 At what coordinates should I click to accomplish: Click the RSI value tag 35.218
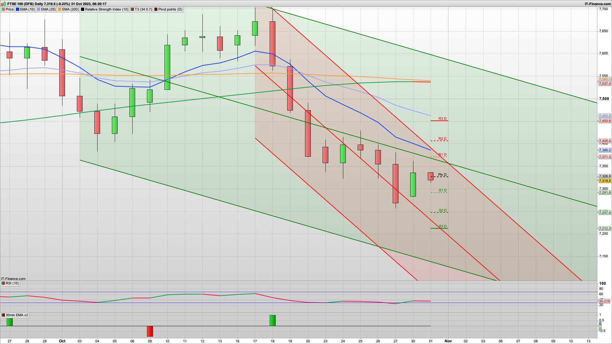pyautogui.click(x=604, y=301)
